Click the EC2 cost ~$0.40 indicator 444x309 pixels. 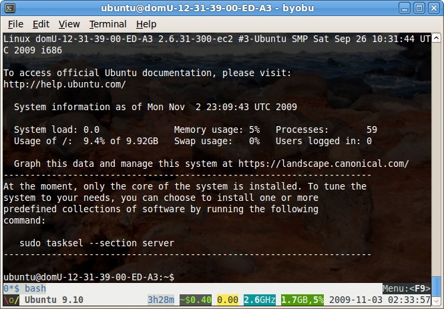point(194,300)
